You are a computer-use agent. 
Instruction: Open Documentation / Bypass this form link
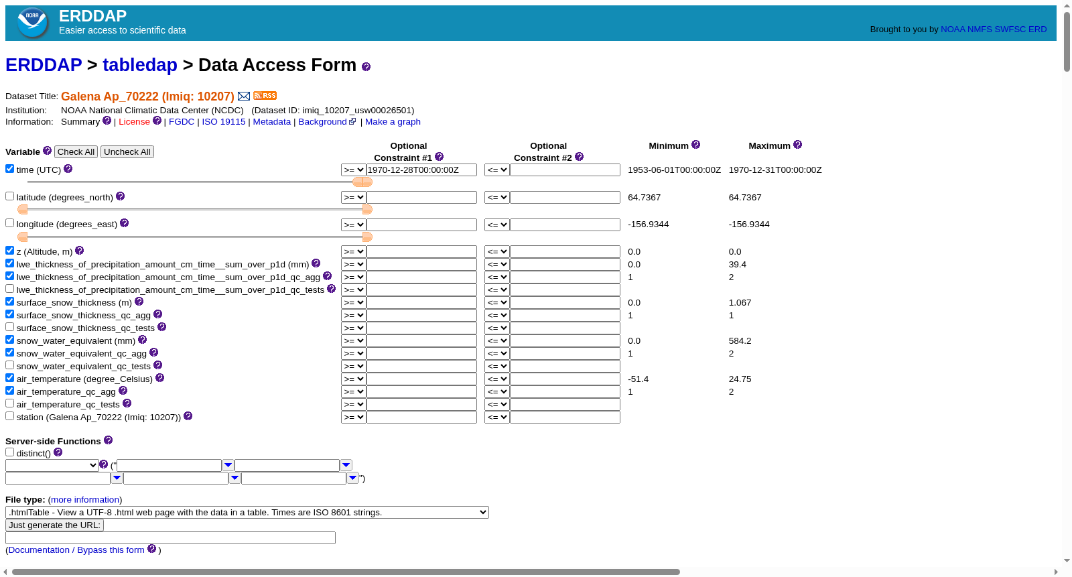(x=76, y=550)
